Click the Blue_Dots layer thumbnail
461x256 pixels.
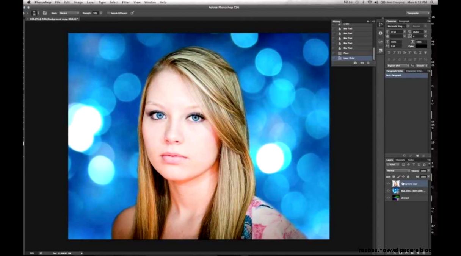(395, 191)
